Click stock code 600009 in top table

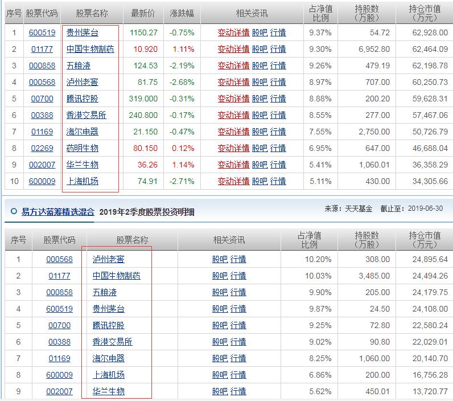(42, 181)
